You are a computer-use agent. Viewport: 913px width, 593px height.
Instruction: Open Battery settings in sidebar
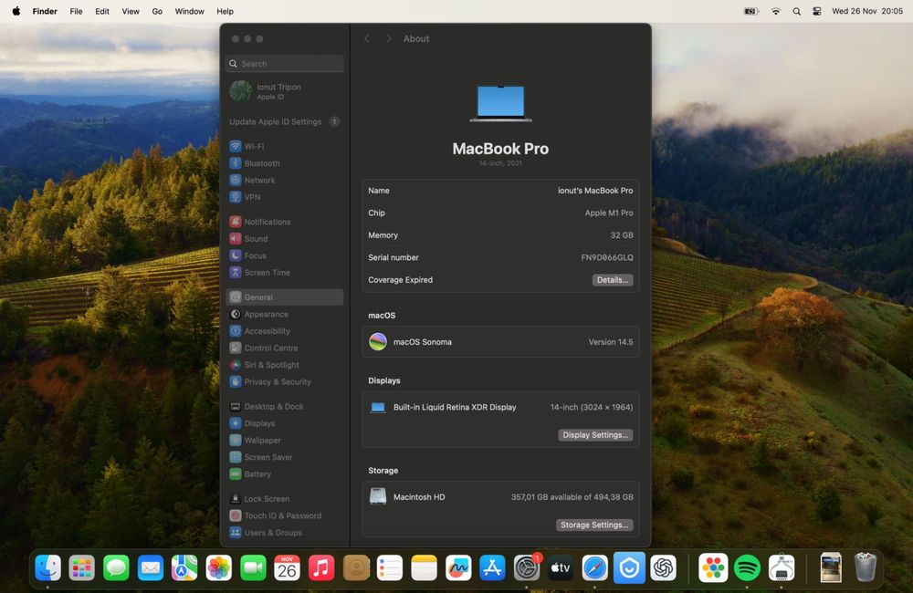click(284, 473)
